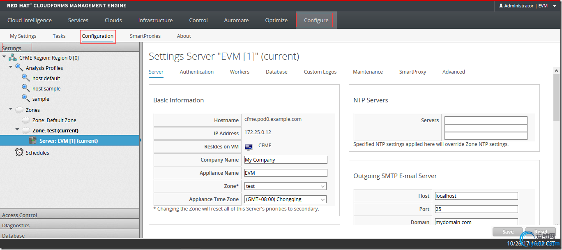Screen dimensions: 562x250
Task: Click the CFME Region network icon
Action: 13,58
